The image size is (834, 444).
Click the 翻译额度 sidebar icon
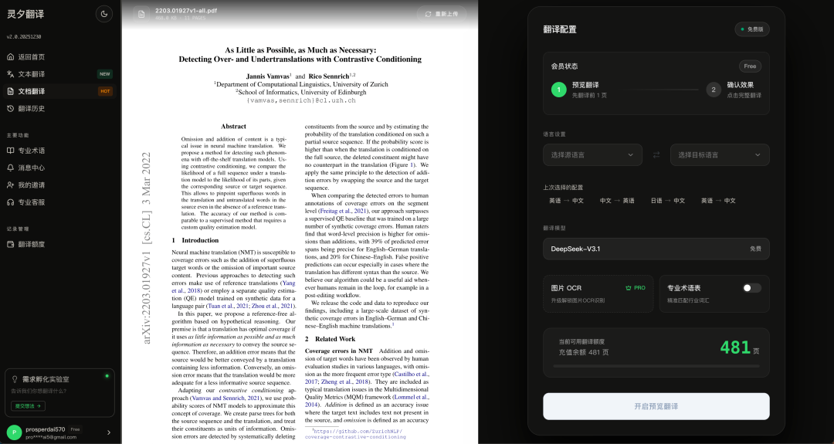11,245
